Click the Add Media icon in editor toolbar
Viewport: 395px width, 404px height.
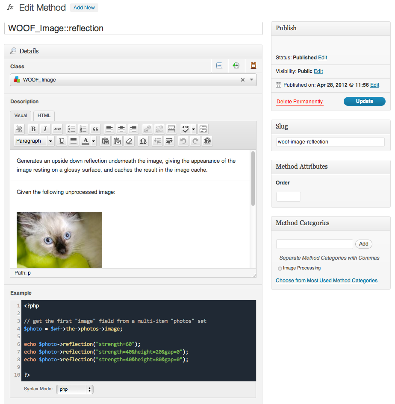pos(19,129)
